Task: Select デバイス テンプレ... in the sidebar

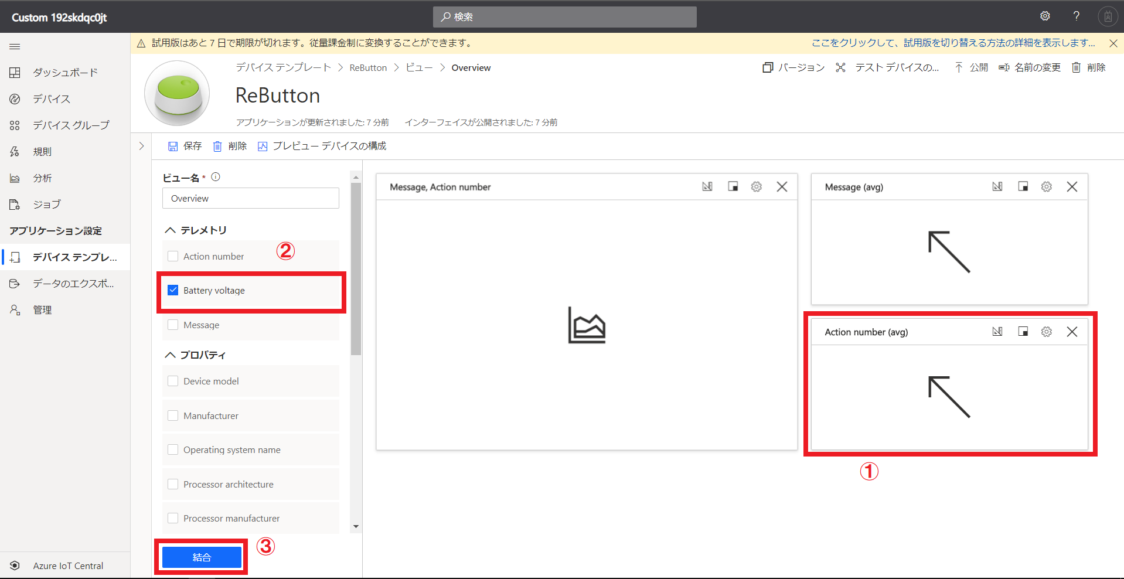Action: 65,257
